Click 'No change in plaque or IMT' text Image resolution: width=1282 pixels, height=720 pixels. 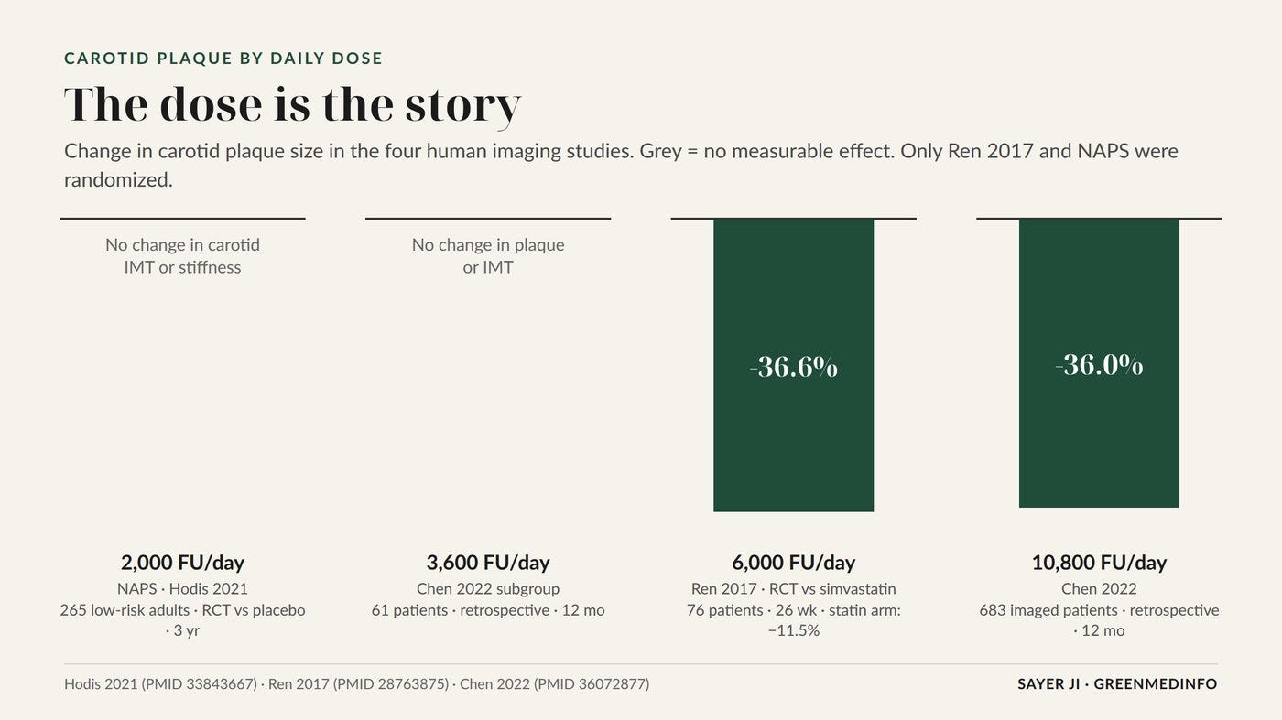click(x=488, y=256)
